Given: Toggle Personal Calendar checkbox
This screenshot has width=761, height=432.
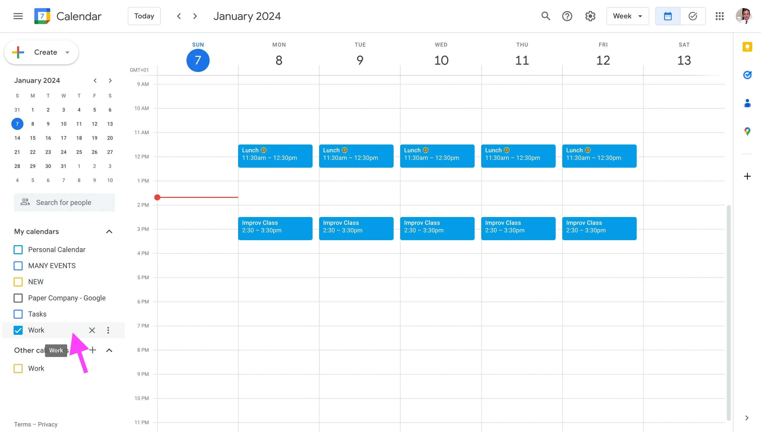Looking at the screenshot, I should click(x=18, y=249).
